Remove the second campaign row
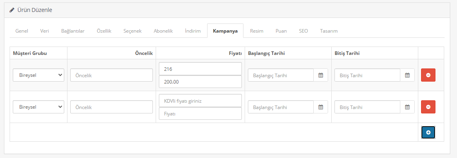This screenshot has width=457, height=158. coord(428,107)
